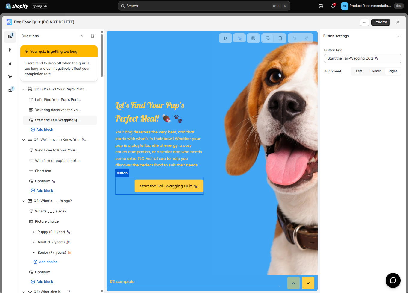Open the Sidekick assistant icon in top bar
This screenshot has height=293, width=408.
coord(321,6)
